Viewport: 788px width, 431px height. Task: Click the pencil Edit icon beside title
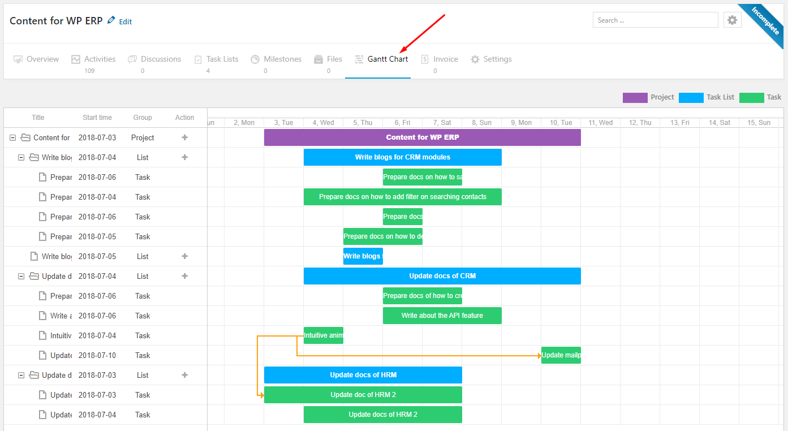[111, 20]
